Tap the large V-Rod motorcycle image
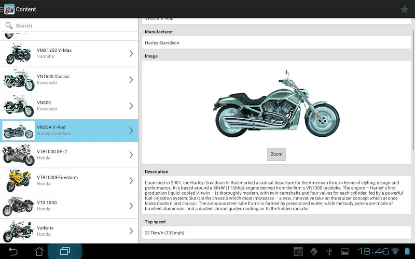Screen dimensions: 415x259 [276, 104]
